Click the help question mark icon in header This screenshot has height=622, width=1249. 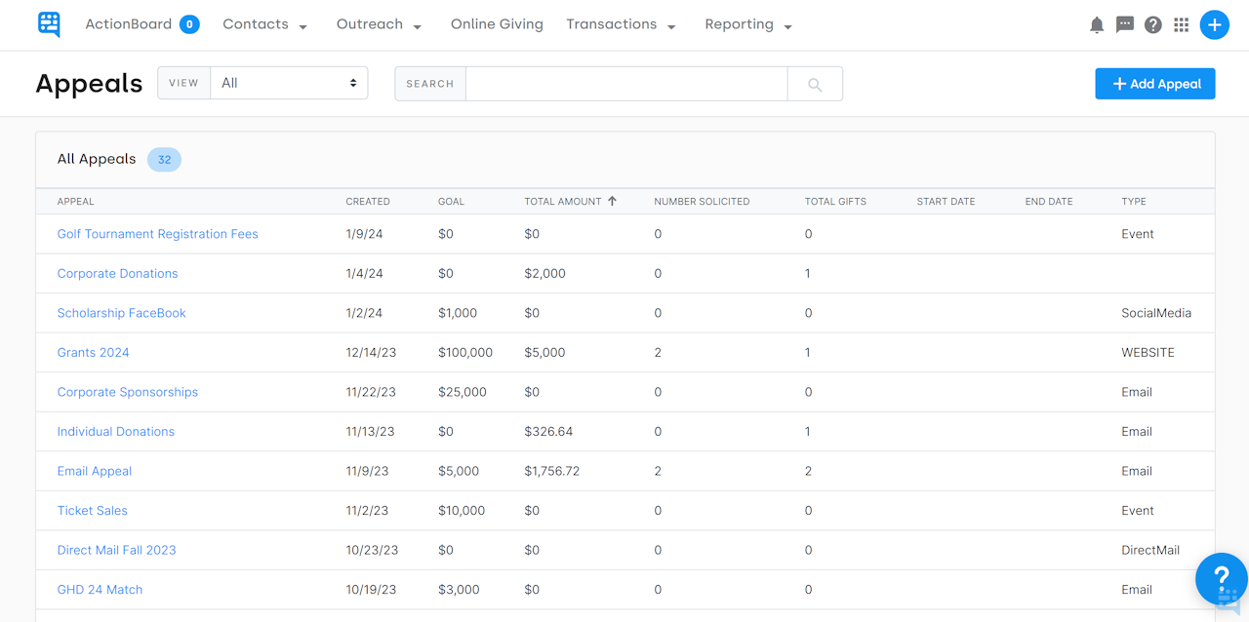(1153, 25)
